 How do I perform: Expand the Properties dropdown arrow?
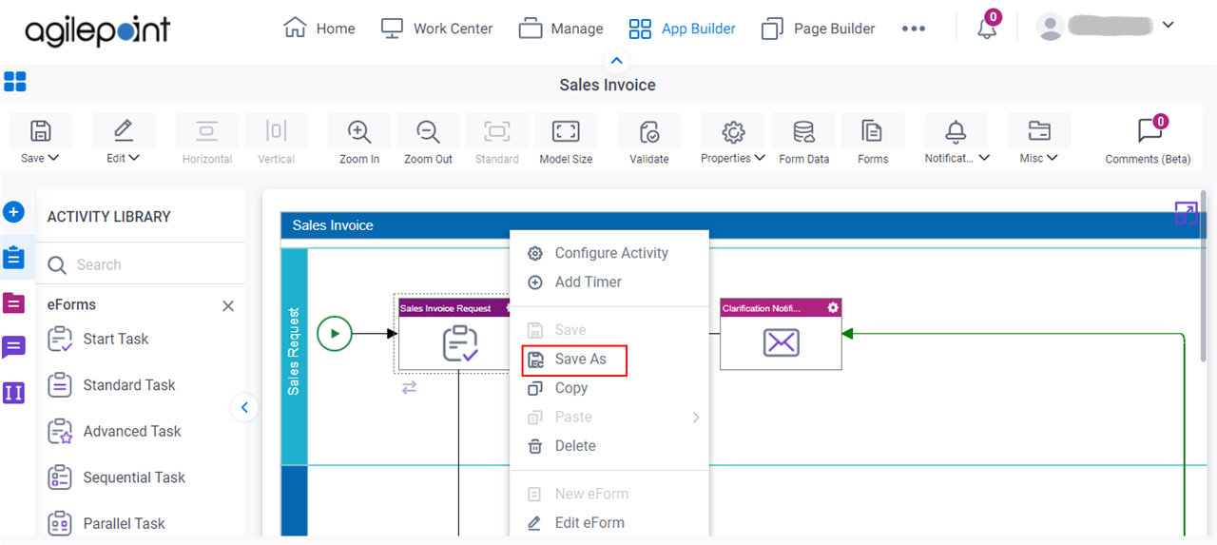tap(760, 158)
